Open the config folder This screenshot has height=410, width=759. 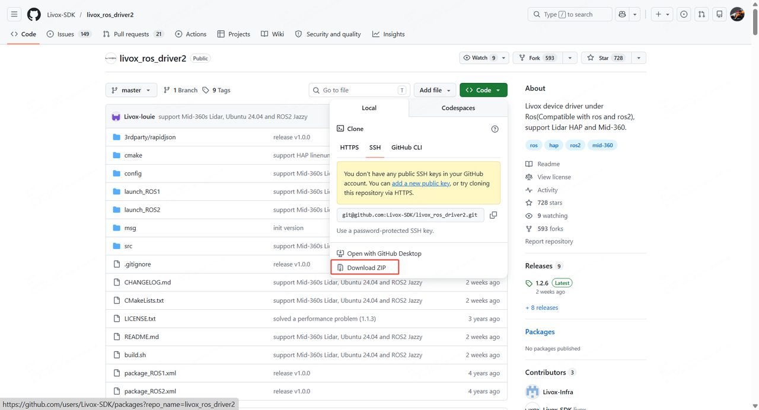pos(133,174)
